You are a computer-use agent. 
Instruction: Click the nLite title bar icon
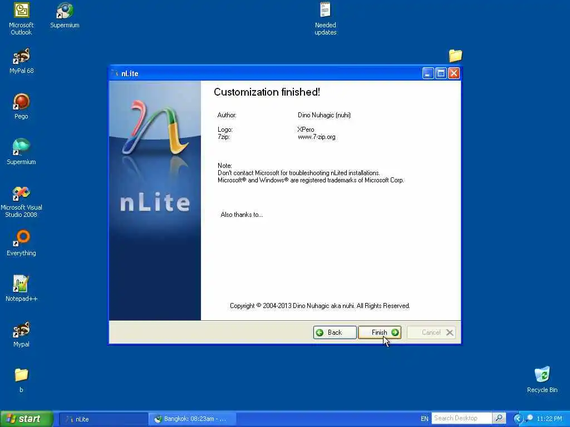point(115,73)
